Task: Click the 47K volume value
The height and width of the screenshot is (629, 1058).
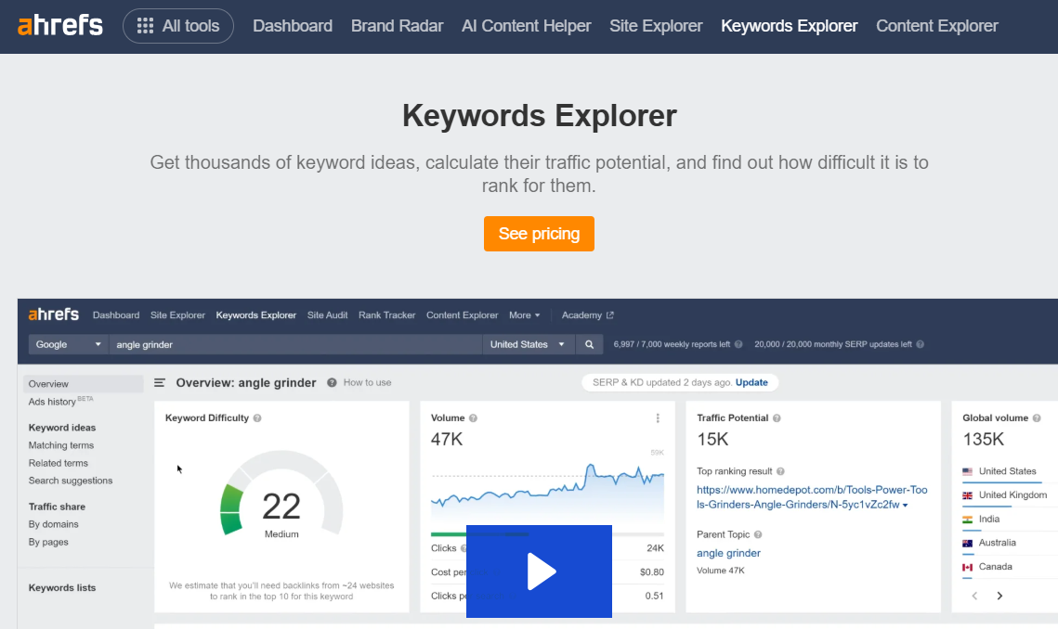Action: click(447, 440)
